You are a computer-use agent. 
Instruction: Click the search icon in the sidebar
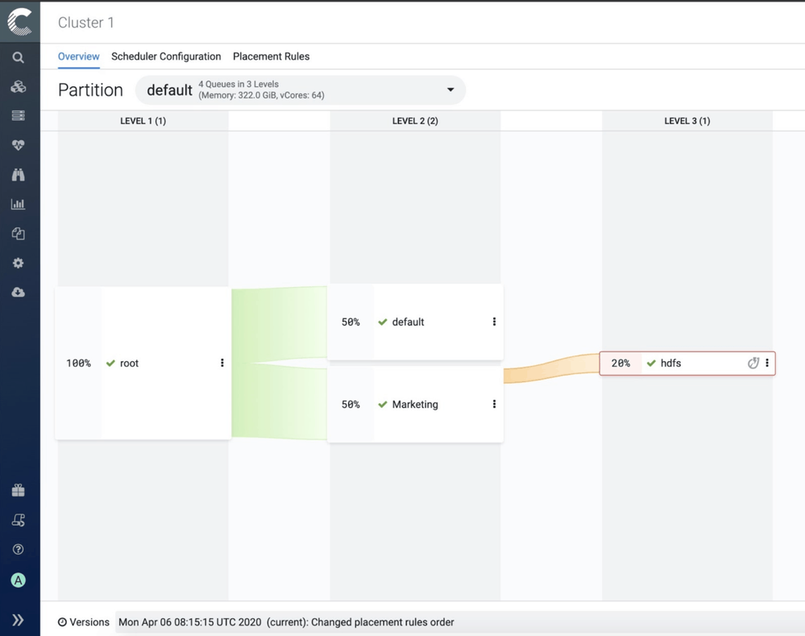tap(18, 57)
